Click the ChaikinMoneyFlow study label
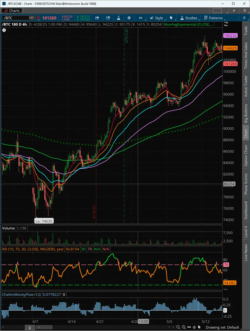The image size is (250, 331). [21, 295]
